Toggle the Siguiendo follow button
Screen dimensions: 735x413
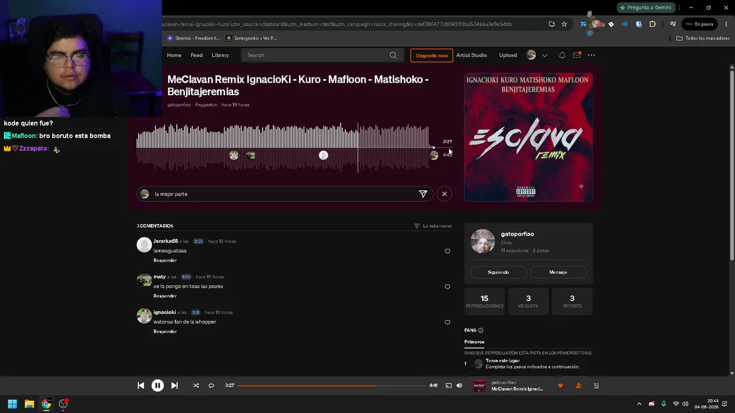click(x=498, y=272)
